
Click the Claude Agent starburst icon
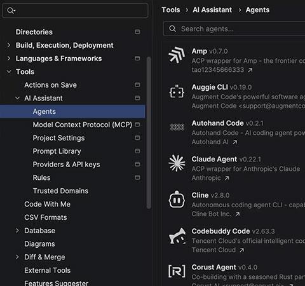tap(177, 163)
